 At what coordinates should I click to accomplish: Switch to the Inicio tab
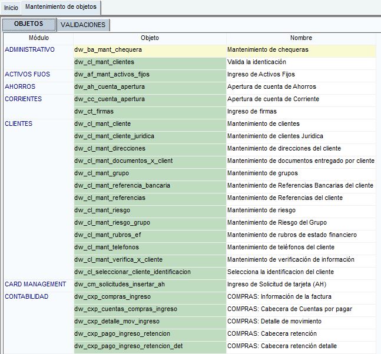11,8
